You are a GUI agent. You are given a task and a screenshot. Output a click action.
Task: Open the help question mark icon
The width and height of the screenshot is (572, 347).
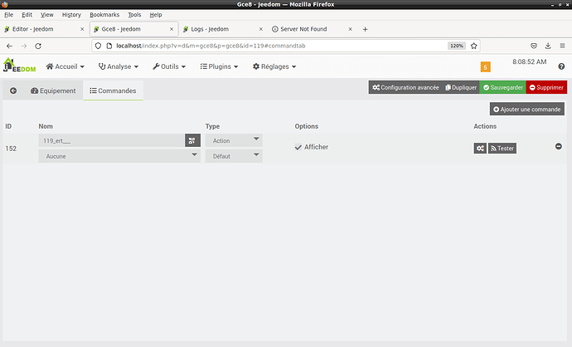coord(561,66)
